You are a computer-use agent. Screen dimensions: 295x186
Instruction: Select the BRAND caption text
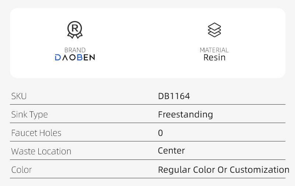pos(75,50)
